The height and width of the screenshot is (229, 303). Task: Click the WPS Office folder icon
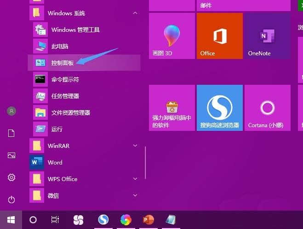[x=37, y=179]
